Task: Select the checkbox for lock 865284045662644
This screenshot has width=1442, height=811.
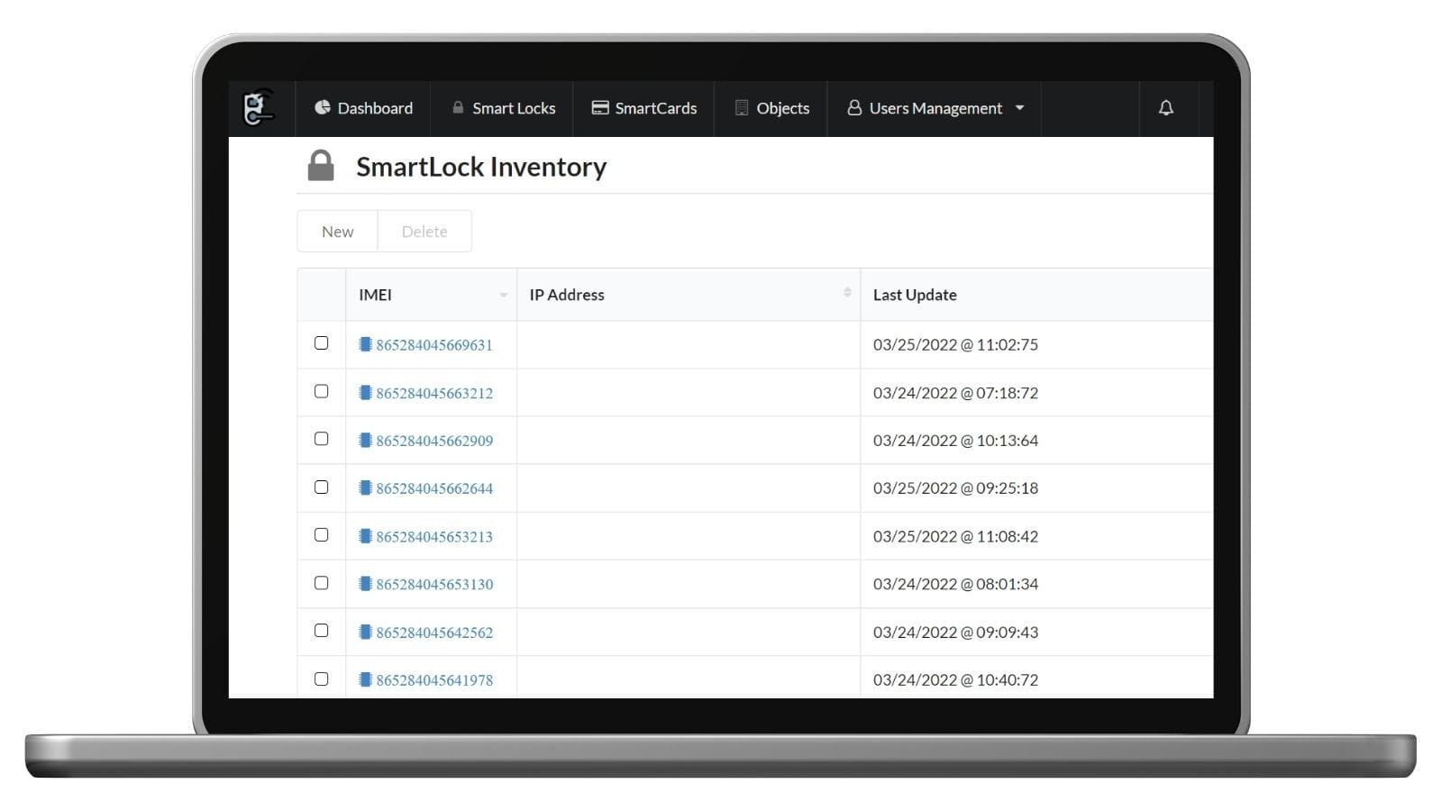Action: 321,488
